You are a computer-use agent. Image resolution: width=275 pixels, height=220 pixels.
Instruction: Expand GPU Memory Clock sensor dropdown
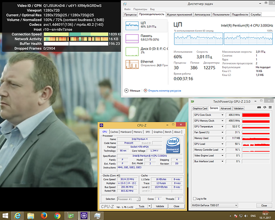coord(222,120)
